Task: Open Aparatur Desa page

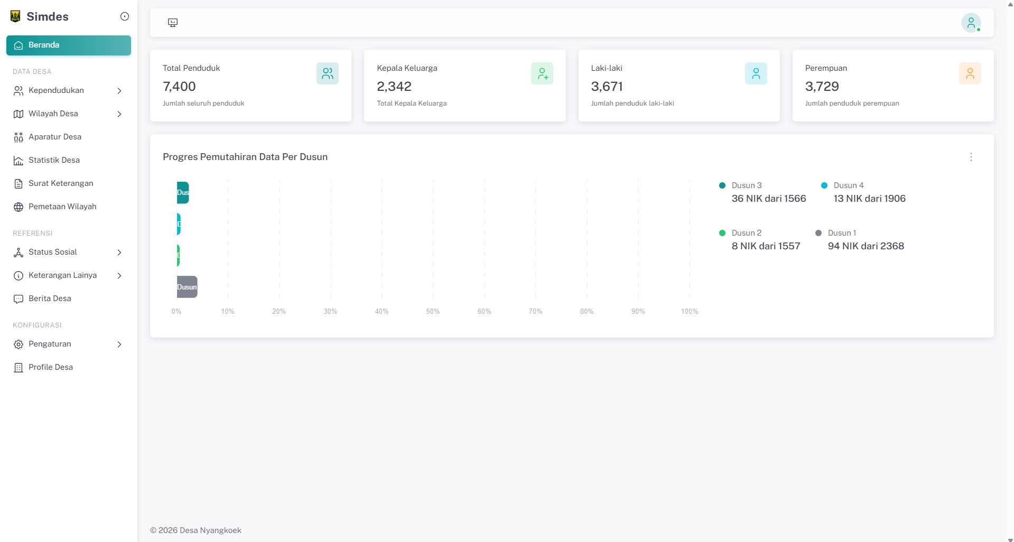Action: click(x=69, y=137)
